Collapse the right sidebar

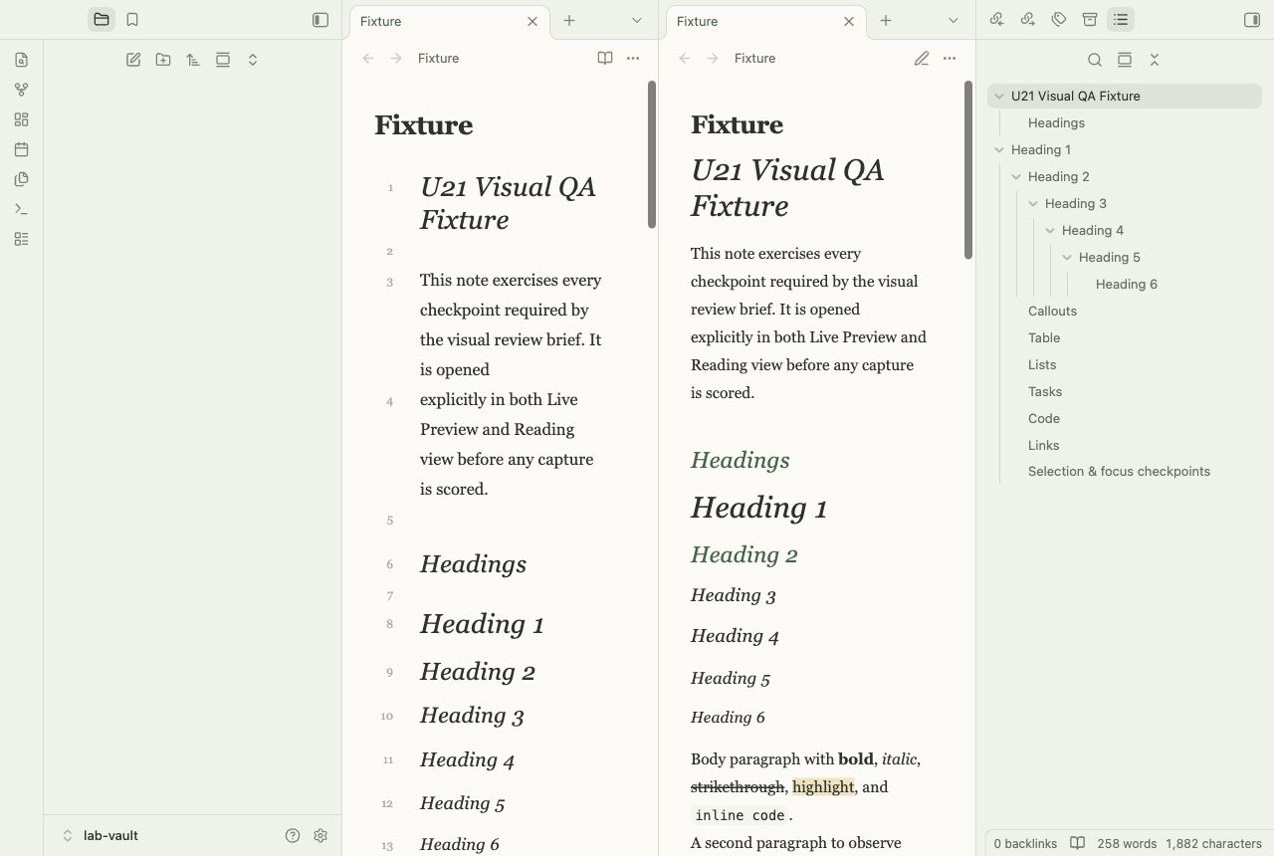tap(1252, 19)
